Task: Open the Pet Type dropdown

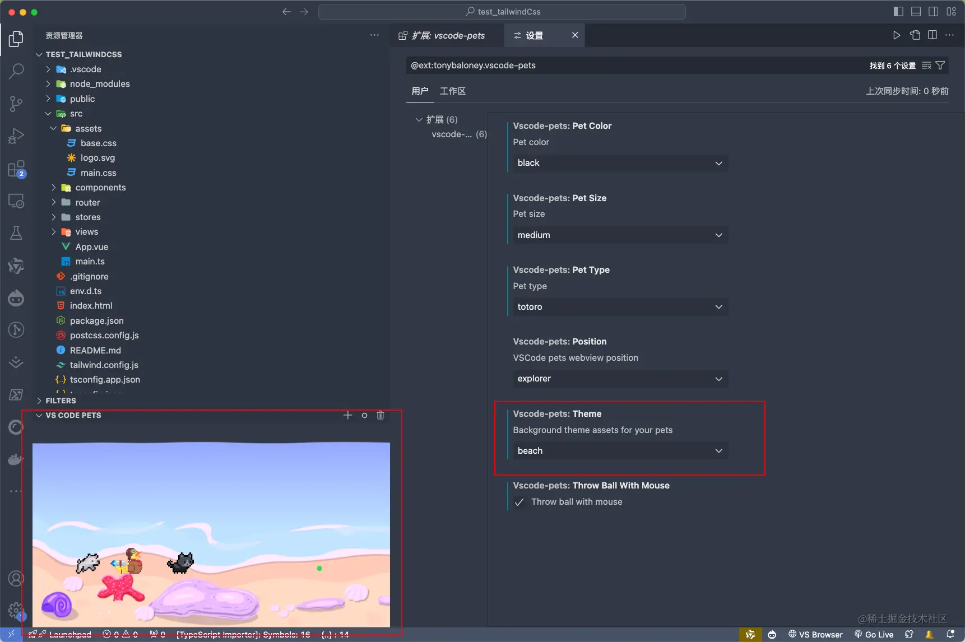Action: [x=620, y=307]
